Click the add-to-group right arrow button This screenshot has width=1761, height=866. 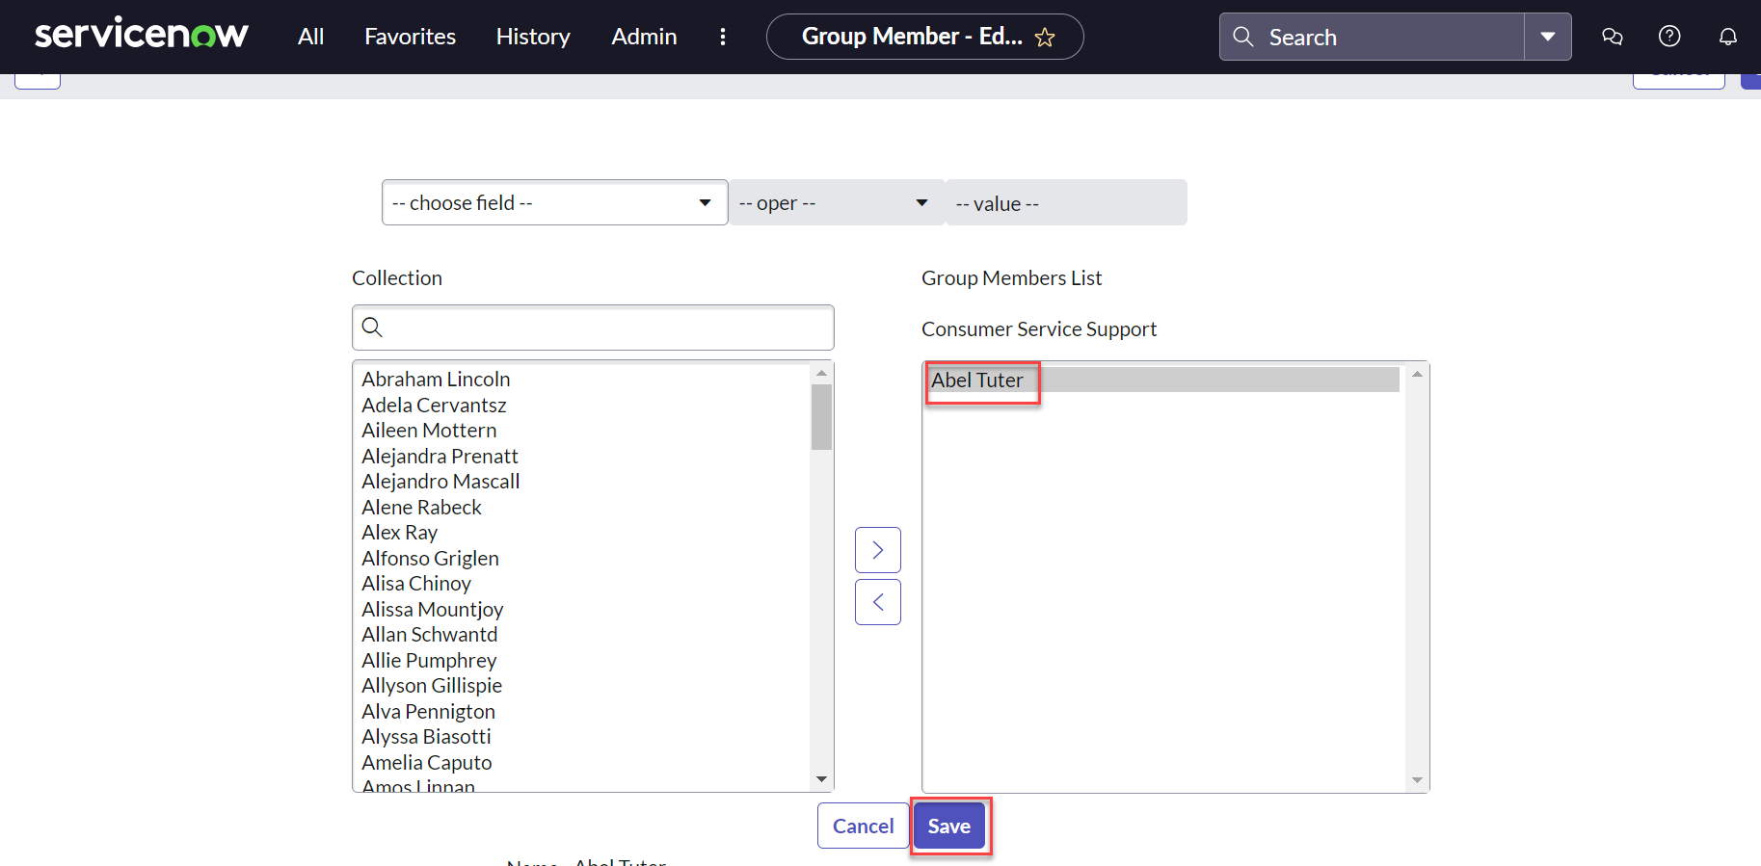(877, 550)
